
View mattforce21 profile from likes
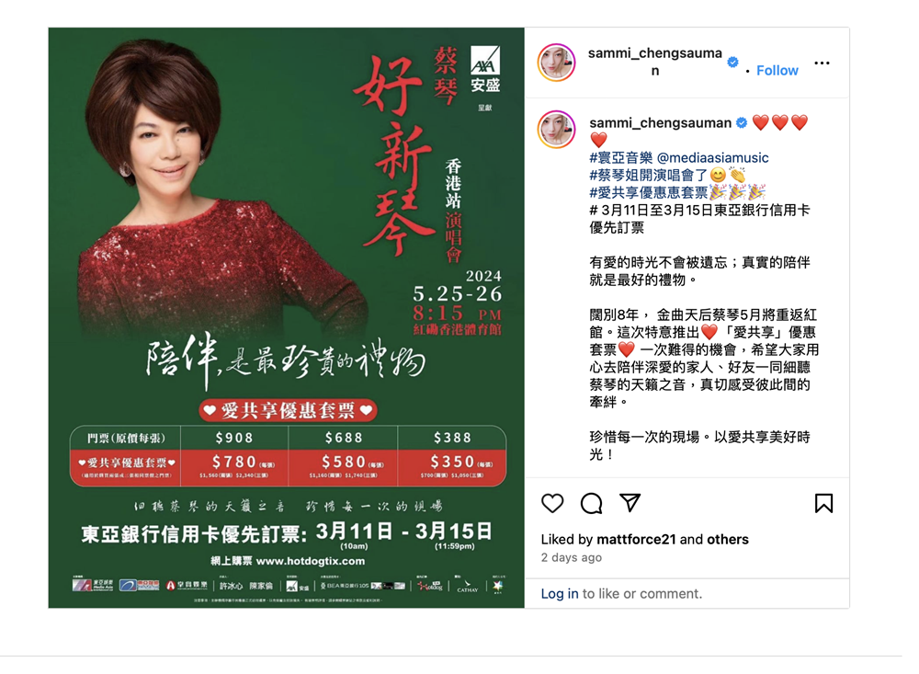click(636, 539)
